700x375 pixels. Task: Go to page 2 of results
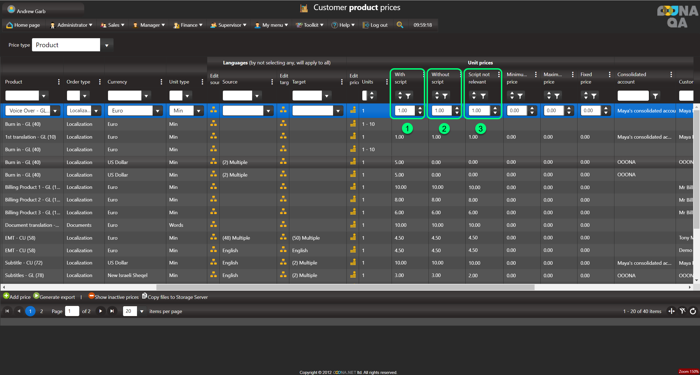[x=42, y=311]
